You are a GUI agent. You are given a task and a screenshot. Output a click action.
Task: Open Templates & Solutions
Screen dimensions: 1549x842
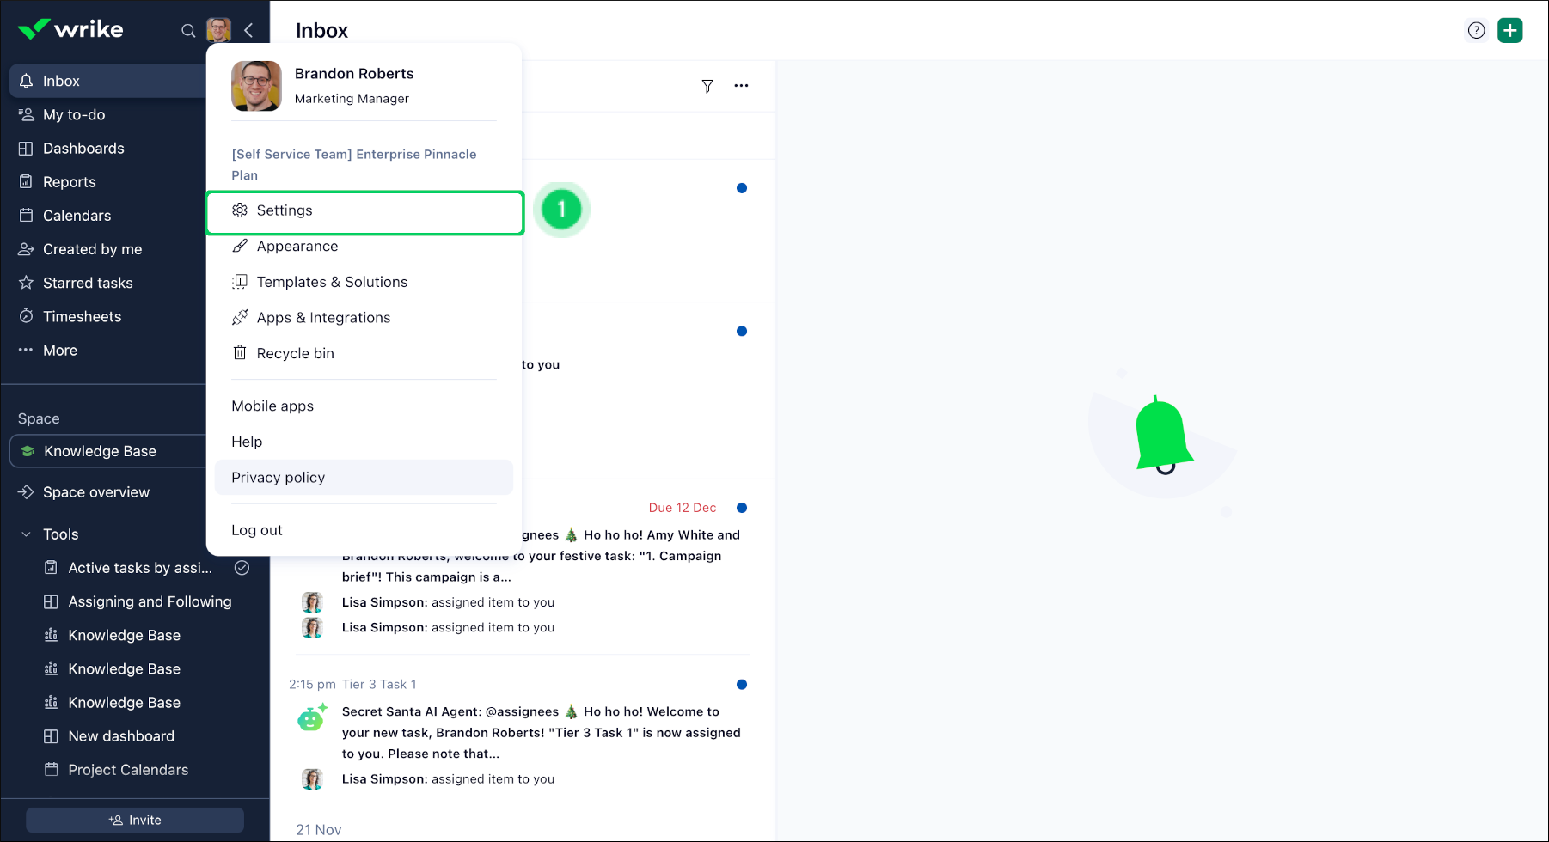(x=332, y=282)
